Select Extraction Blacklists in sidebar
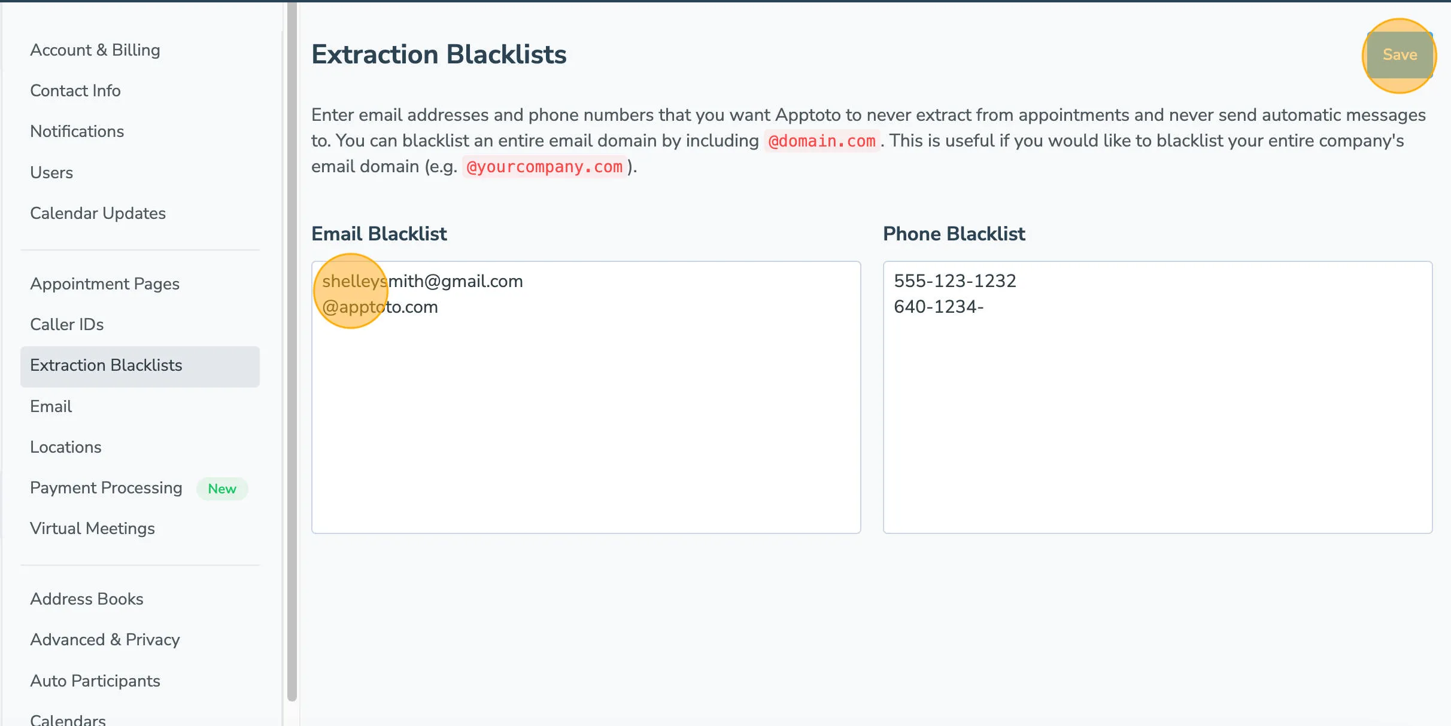Image resolution: width=1451 pixels, height=726 pixels. (107, 365)
